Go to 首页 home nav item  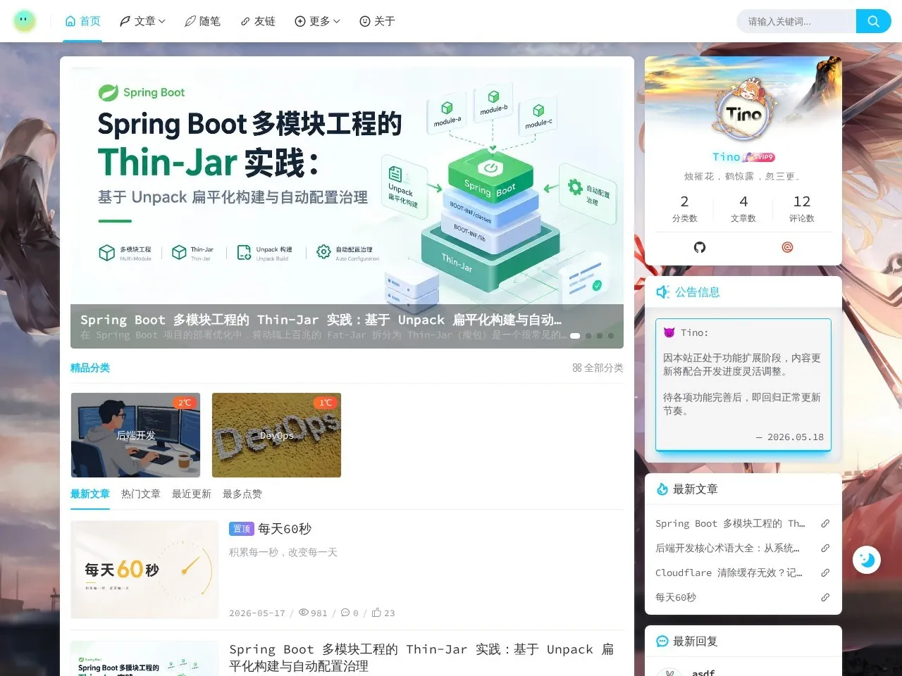[83, 21]
